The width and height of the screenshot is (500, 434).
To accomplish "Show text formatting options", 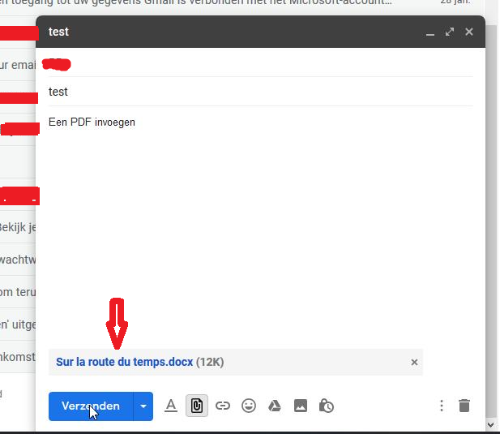I will (170, 406).
